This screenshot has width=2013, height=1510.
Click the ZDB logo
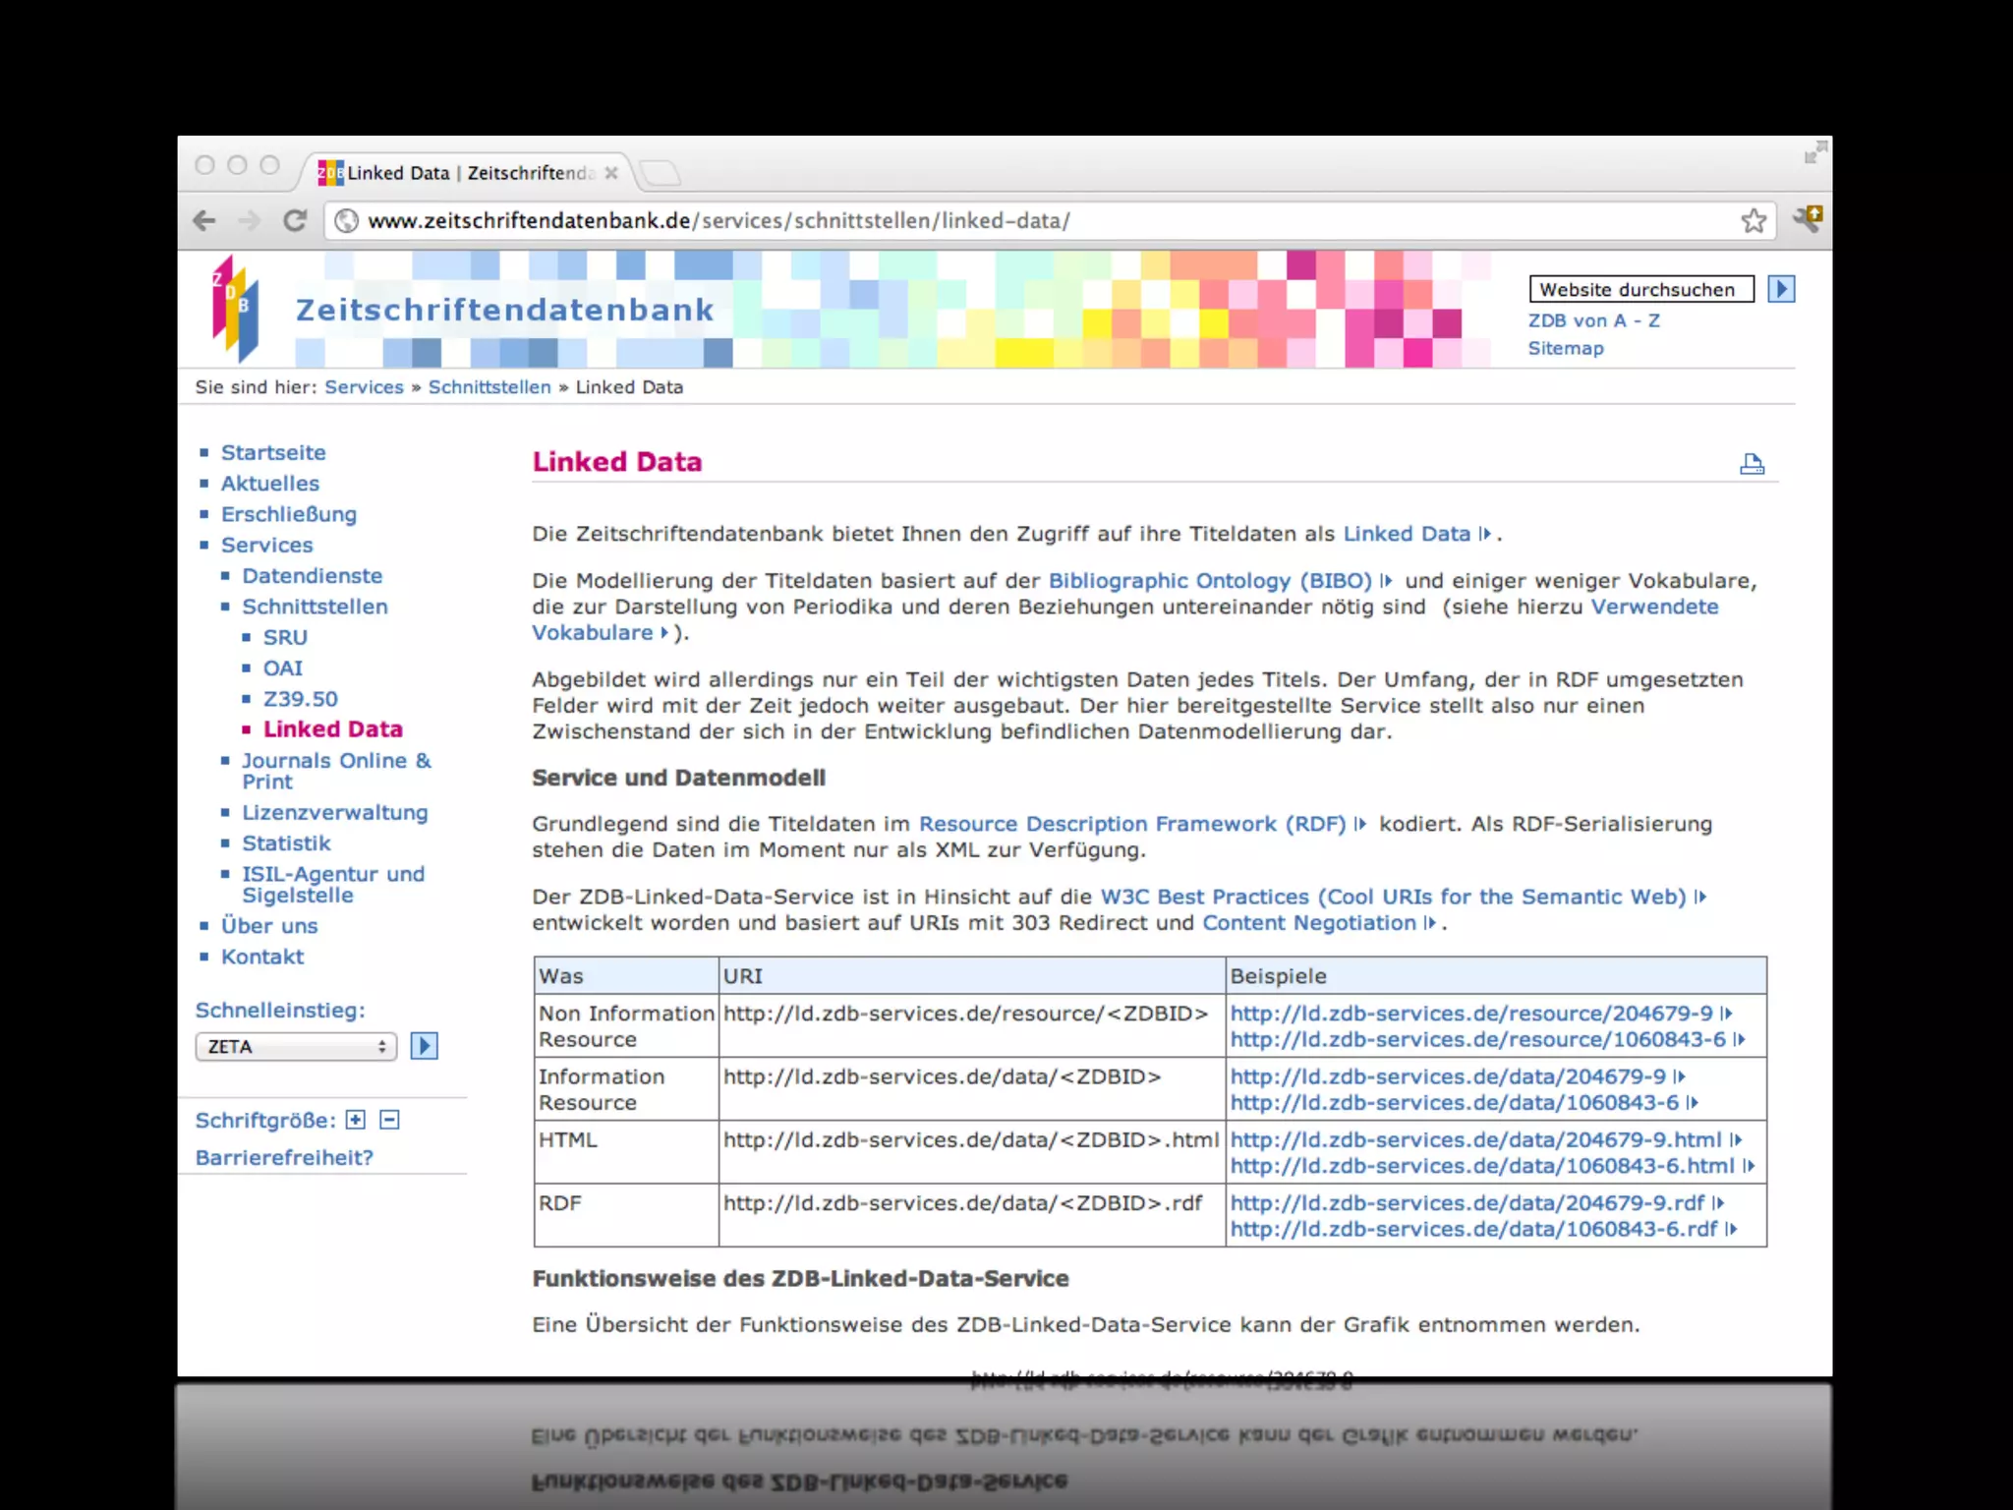pos(236,309)
